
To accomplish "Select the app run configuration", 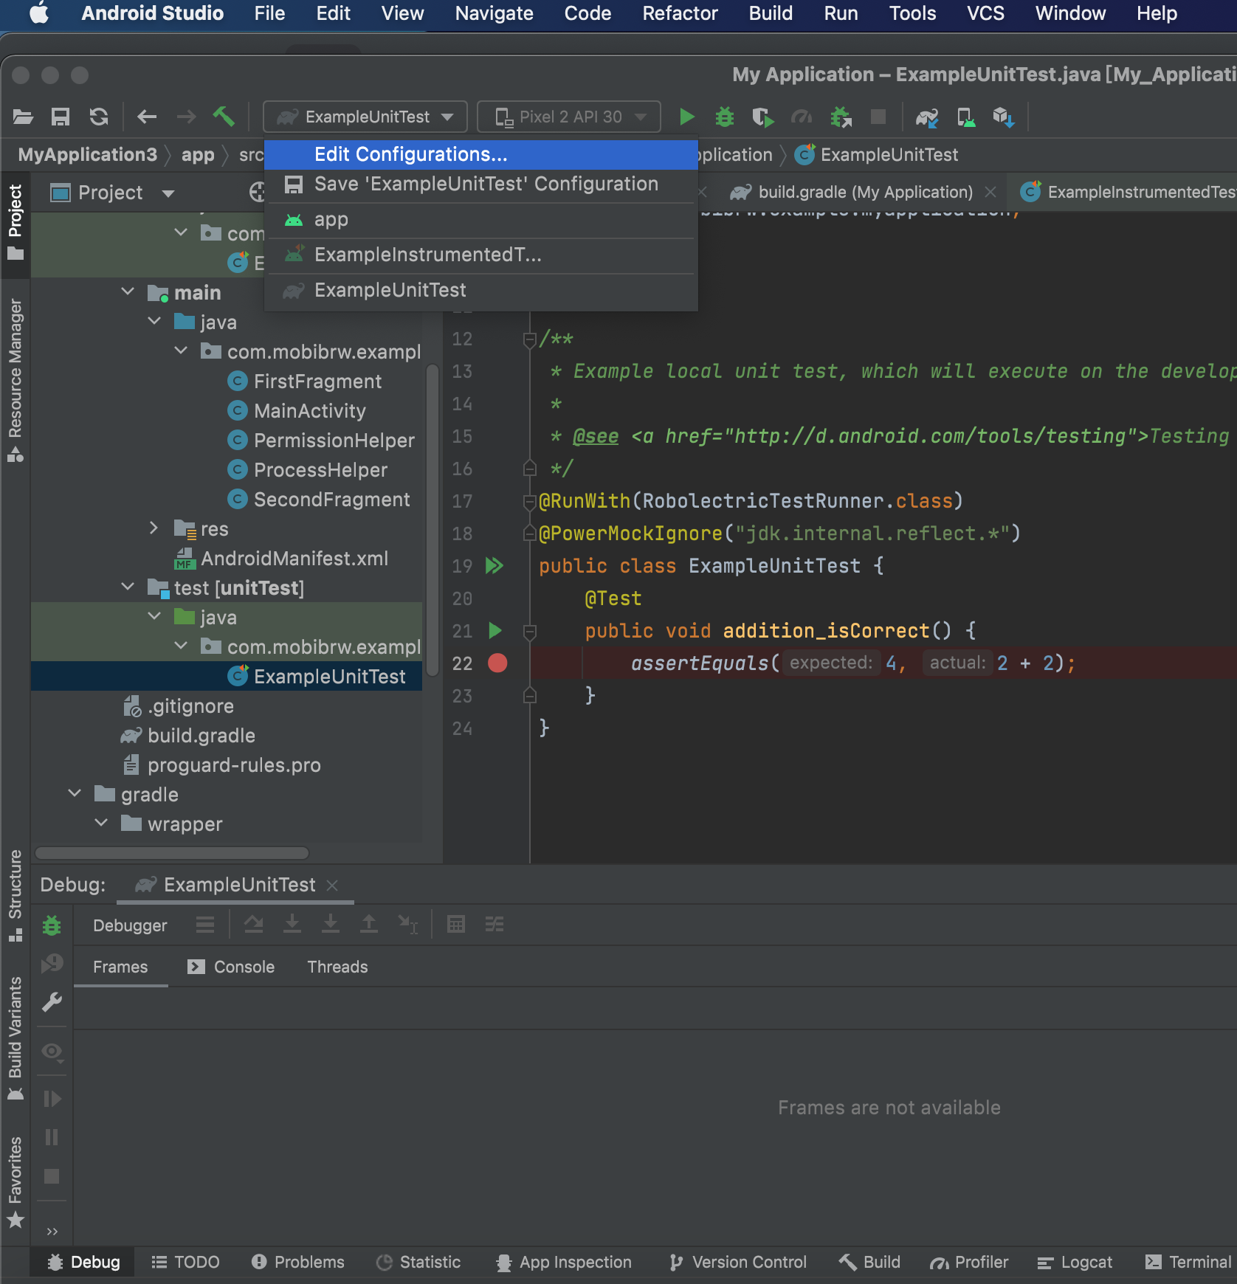I will point(481,220).
